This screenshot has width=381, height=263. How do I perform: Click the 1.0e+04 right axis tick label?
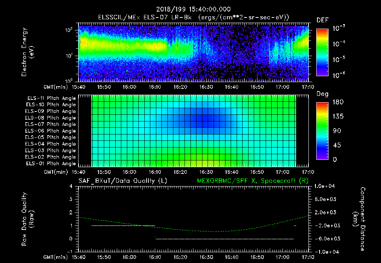point(324,186)
